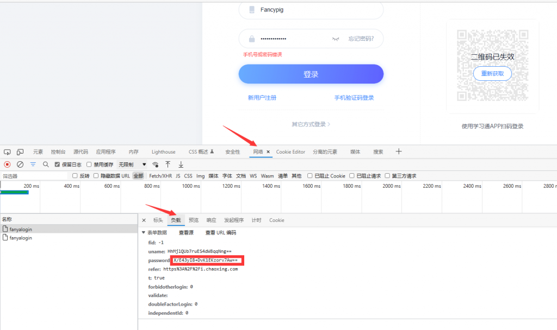Toggle device emulation icon

pos(20,152)
